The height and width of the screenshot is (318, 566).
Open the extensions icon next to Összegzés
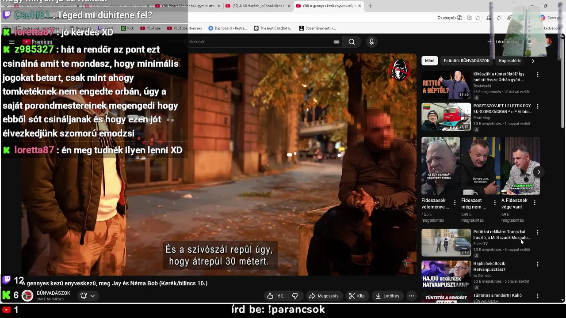pyautogui.click(x=469, y=18)
